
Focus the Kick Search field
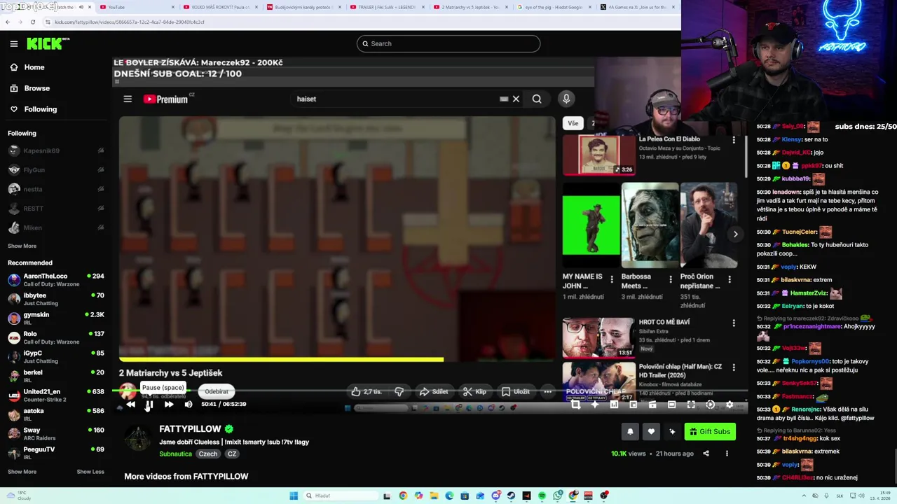(448, 43)
